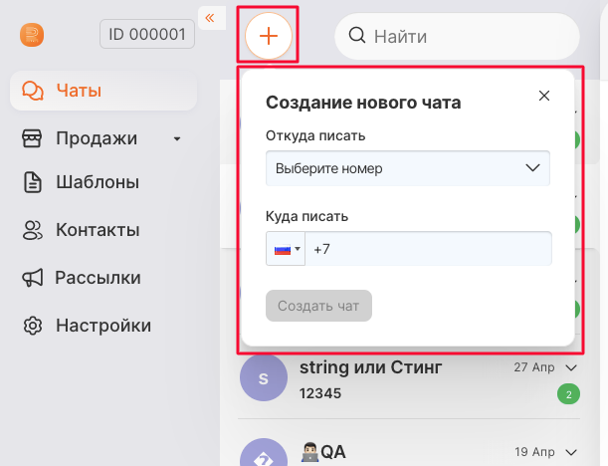This screenshot has width=608, height=466.
Task: Focus the phone number field with +7
Action: (428, 249)
